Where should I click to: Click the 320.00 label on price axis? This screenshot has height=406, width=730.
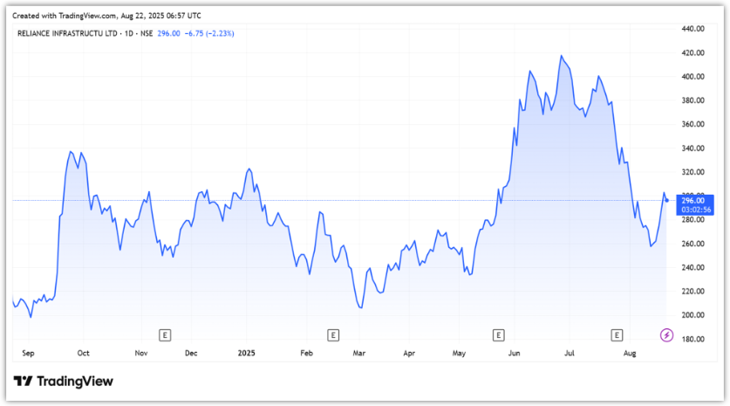[692, 172]
